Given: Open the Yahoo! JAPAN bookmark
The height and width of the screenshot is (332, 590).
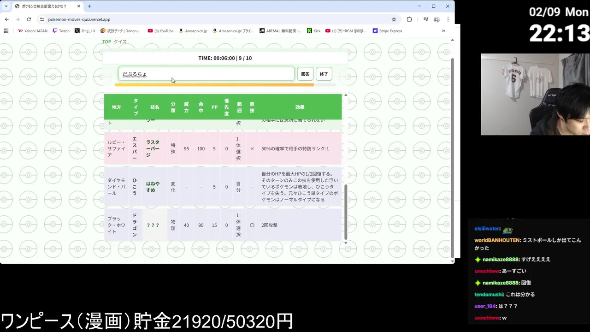Looking at the screenshot, I should (32, 31).
